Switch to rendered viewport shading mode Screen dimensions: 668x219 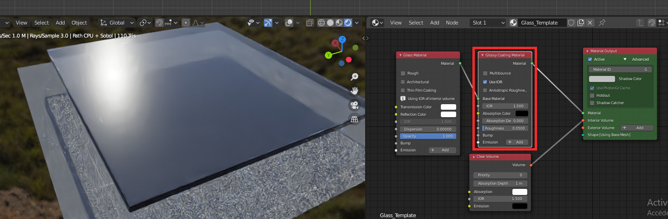click(348, 23)
